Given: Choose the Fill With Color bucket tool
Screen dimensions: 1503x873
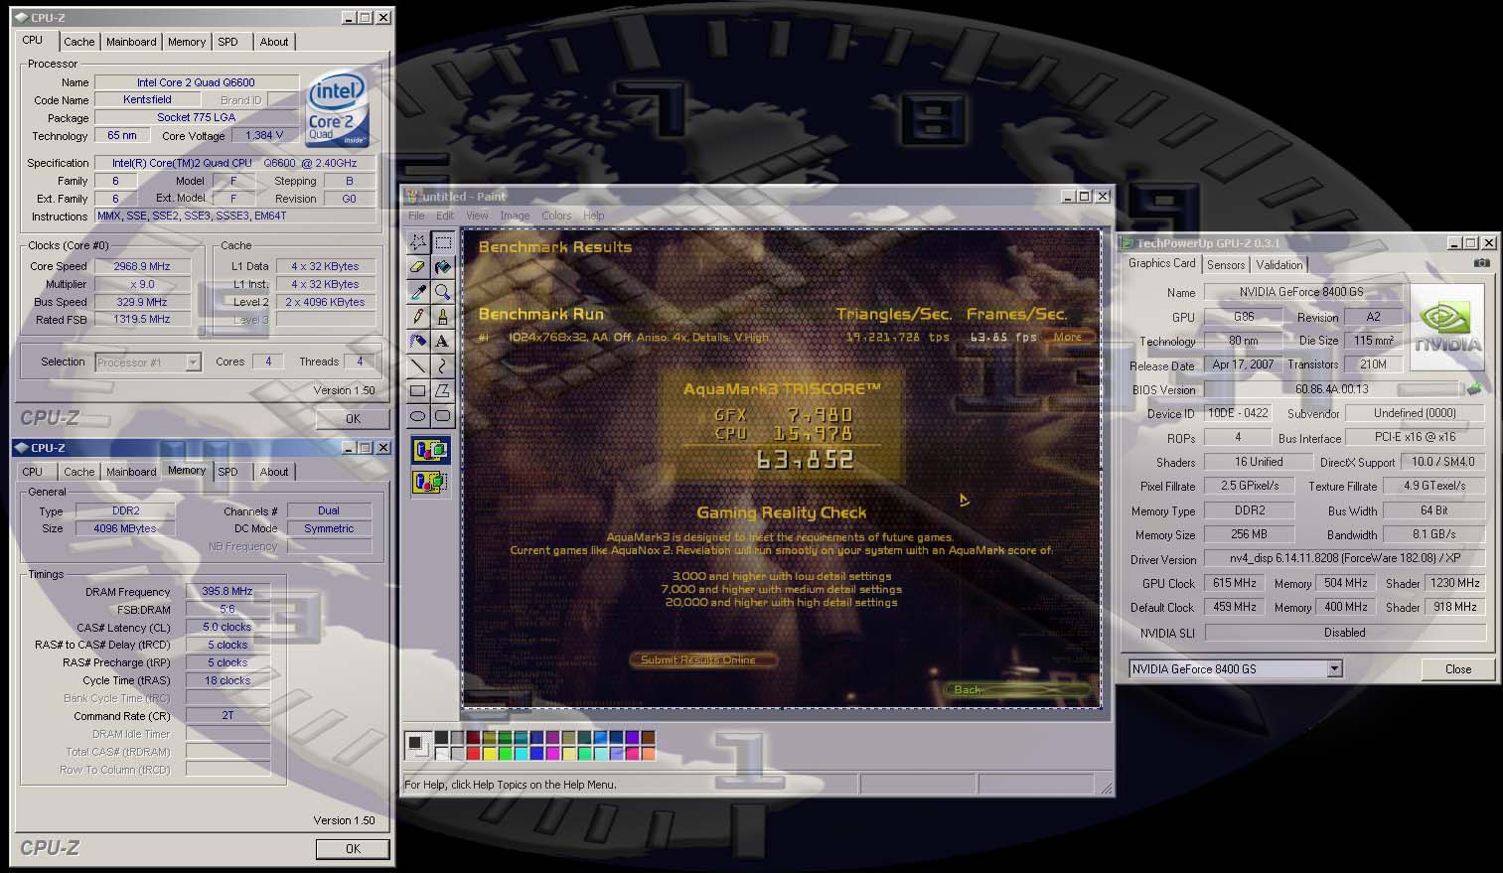Looking at the screenshot, I should [x=443, y=267].
